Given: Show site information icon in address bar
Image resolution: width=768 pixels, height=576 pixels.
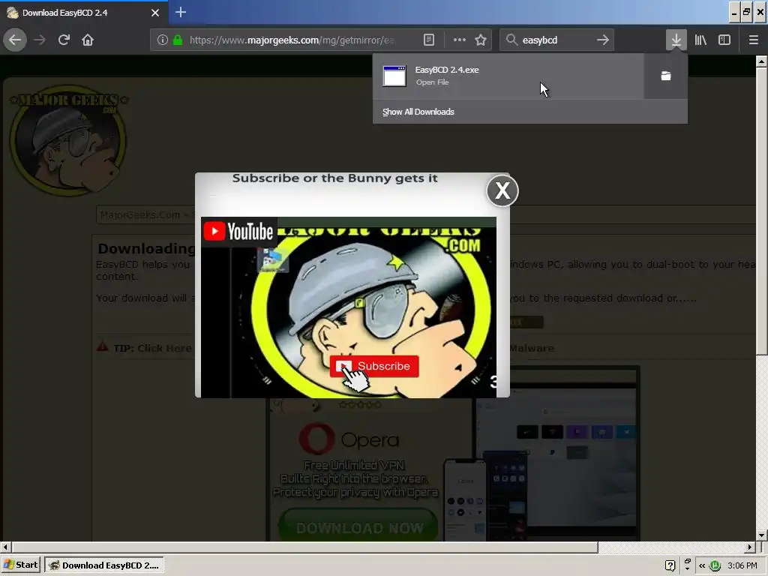Looking at the screenshot, I should click(163, 40).
